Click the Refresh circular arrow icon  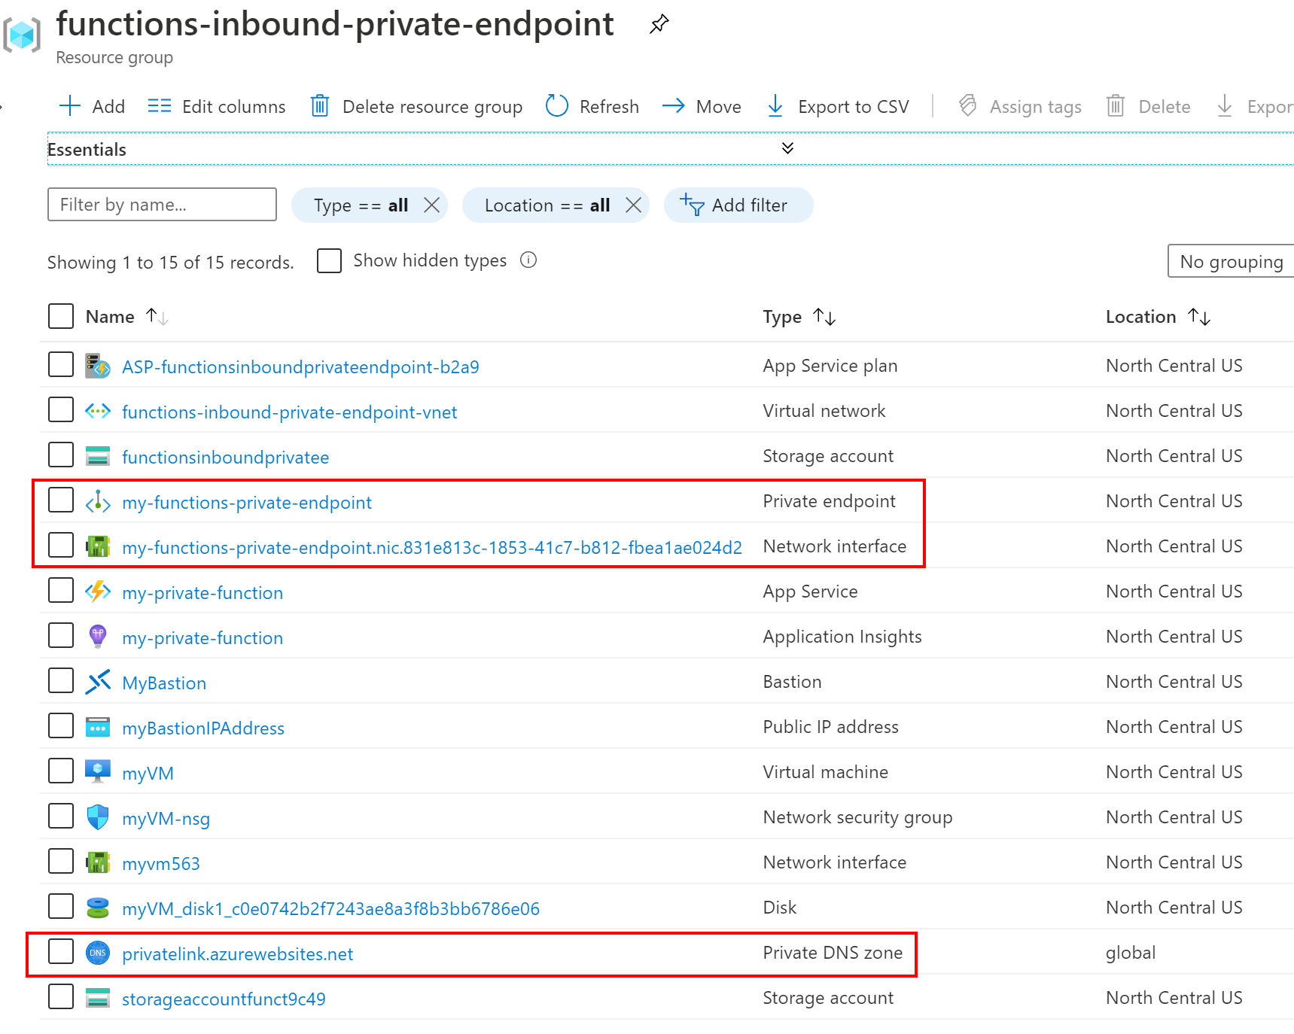(x=557, y=106)
